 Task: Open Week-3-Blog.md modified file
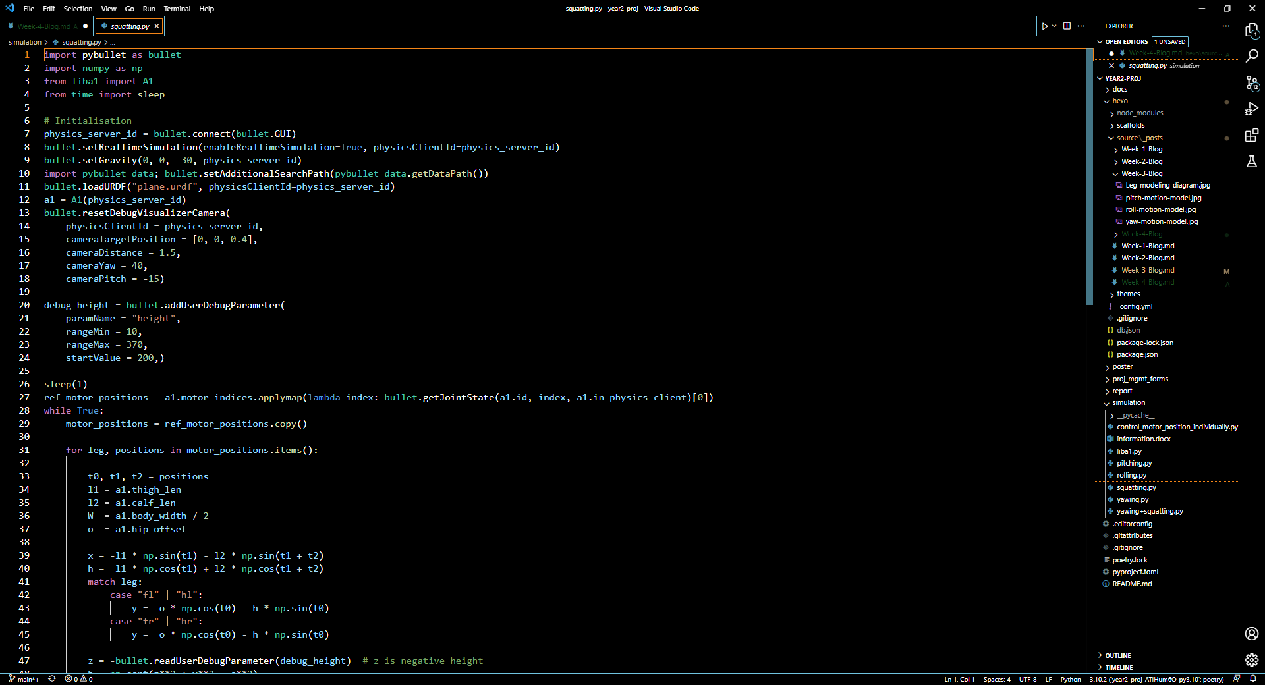[x=1148, y=270]
